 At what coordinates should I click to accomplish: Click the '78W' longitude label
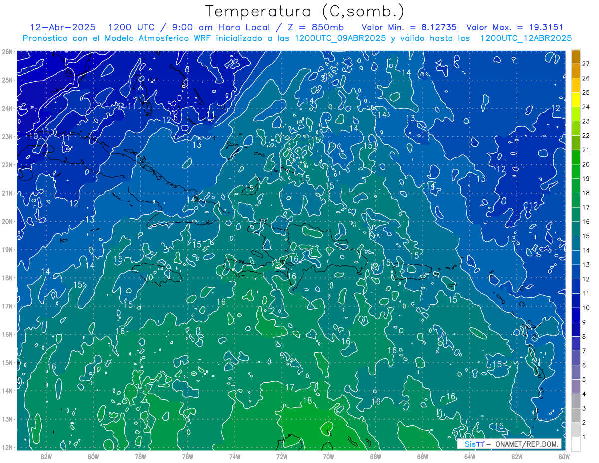click(140, 456)
